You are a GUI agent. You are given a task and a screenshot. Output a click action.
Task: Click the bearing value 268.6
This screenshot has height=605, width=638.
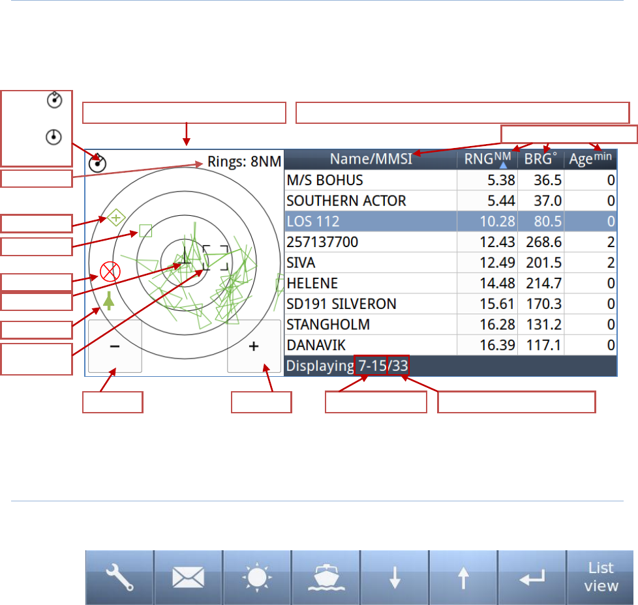543,242
